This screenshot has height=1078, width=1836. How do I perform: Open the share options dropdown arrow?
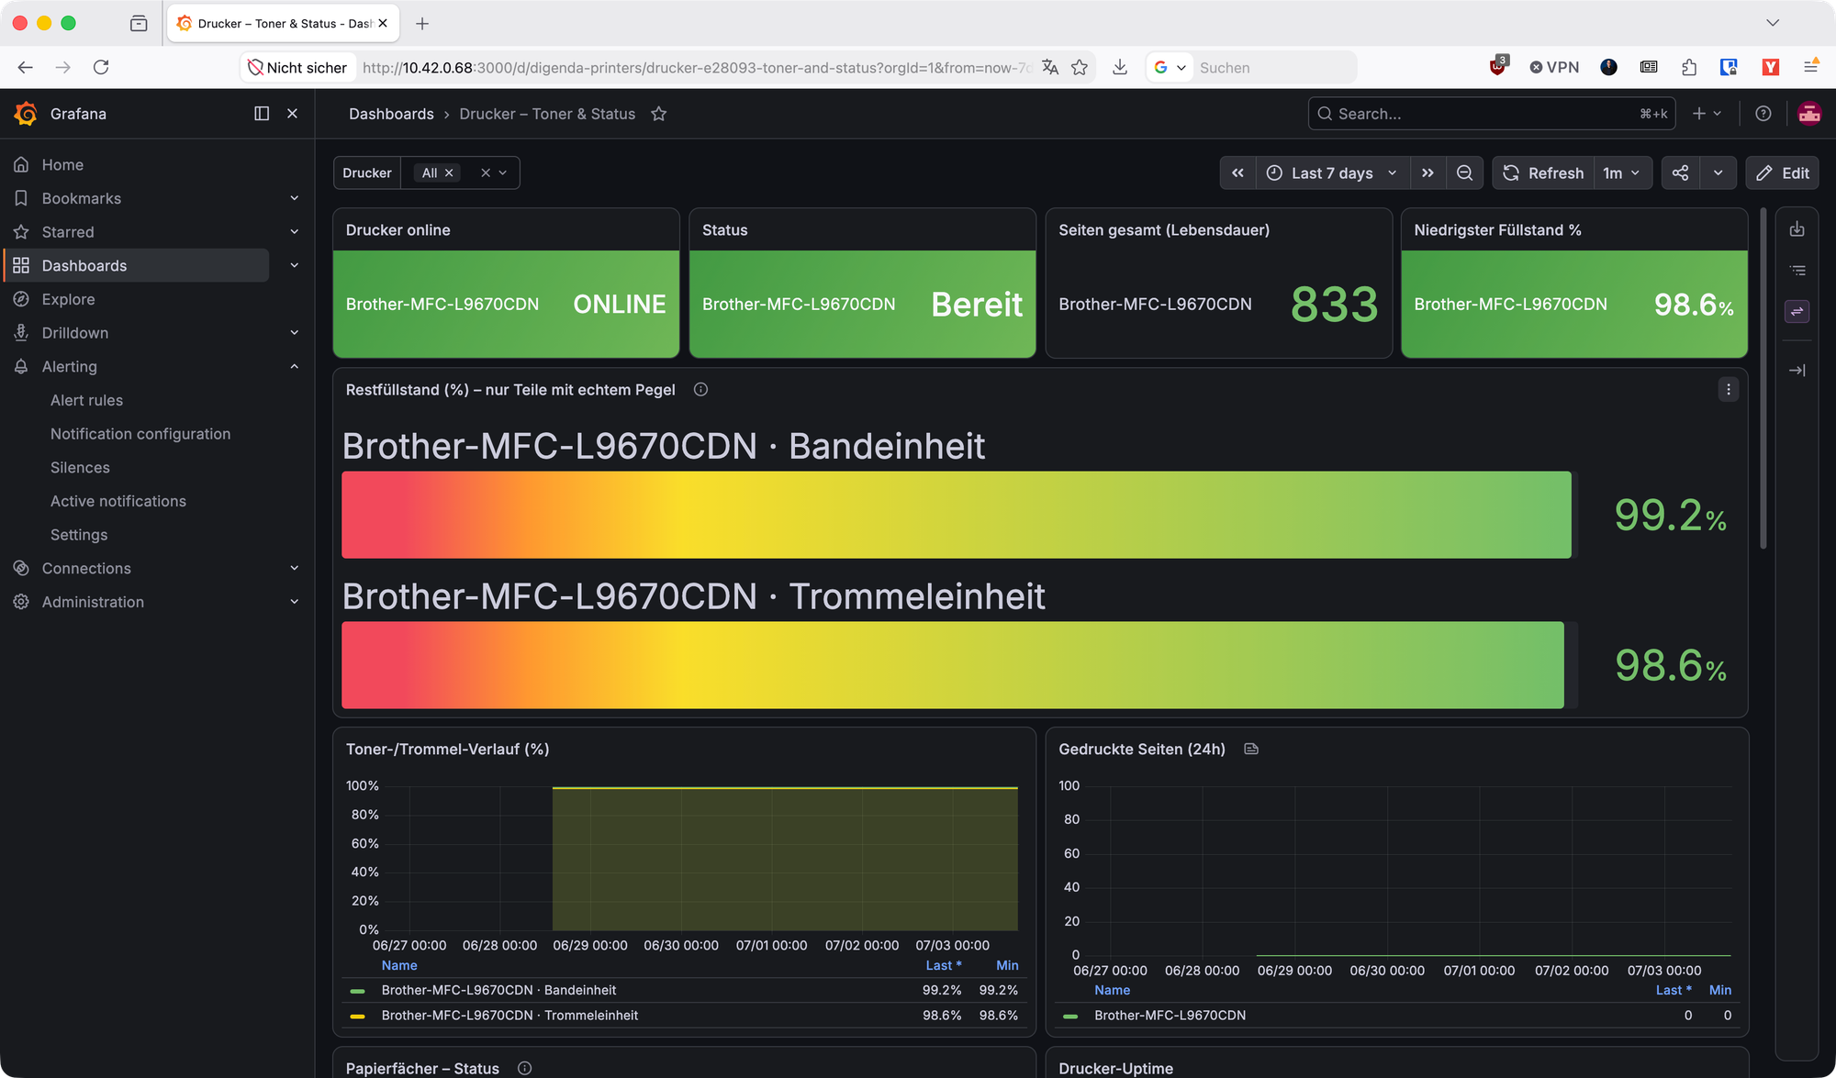tap(1718, 172)
